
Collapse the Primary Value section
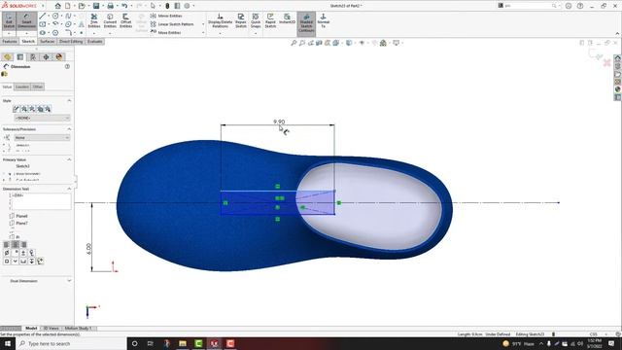(x=69, y=159)
